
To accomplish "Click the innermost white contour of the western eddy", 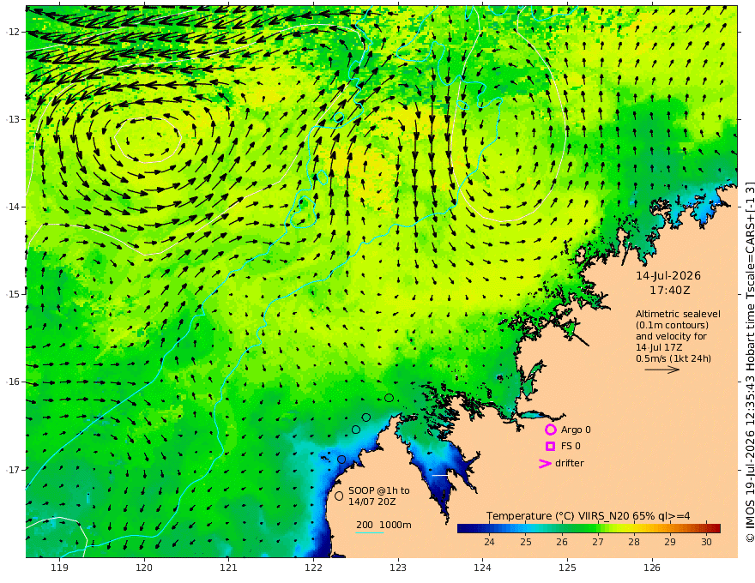I will (148, 140).
